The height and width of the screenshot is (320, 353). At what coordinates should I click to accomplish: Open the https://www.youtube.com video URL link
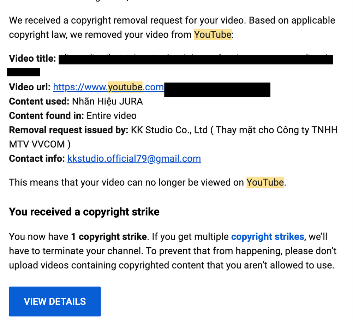click(108, 87)
